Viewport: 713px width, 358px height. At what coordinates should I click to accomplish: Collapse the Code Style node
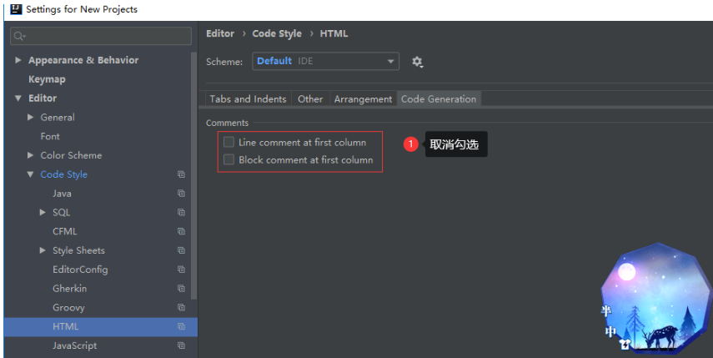31,174
